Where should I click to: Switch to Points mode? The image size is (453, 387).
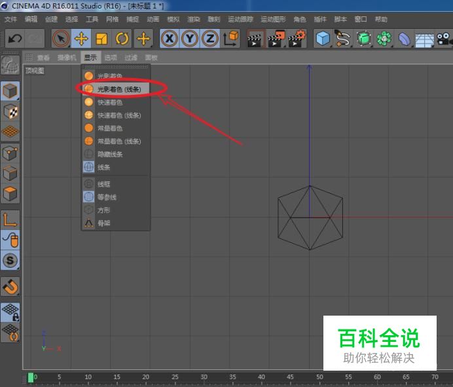click(x=10, y=153)
